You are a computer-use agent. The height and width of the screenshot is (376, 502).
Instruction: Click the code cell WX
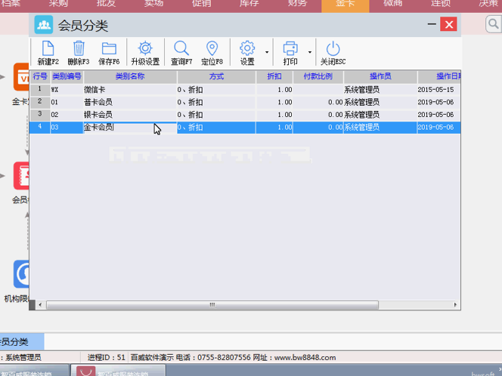coord(67,90)
